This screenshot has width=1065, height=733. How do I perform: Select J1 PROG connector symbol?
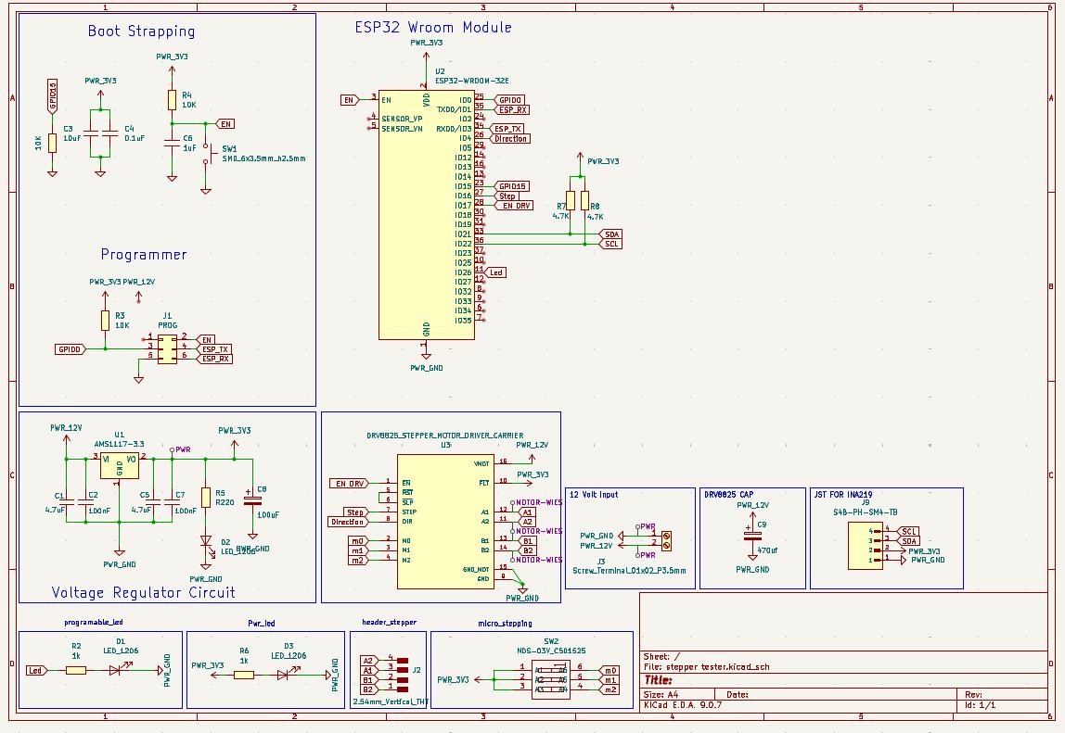tap(167, 348)
